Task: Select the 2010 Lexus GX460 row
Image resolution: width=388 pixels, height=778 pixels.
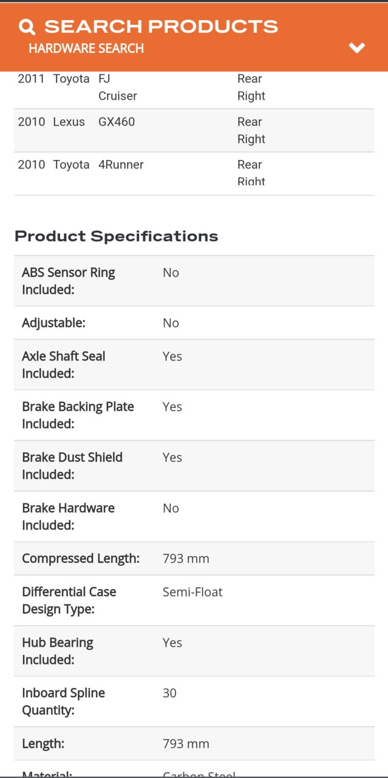Action: point(194,131)
